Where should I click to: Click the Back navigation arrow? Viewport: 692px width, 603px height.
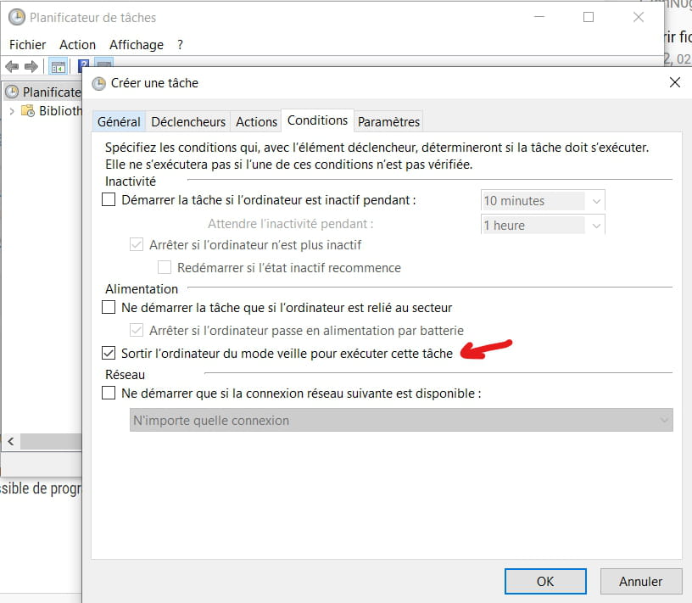(11, 66)
